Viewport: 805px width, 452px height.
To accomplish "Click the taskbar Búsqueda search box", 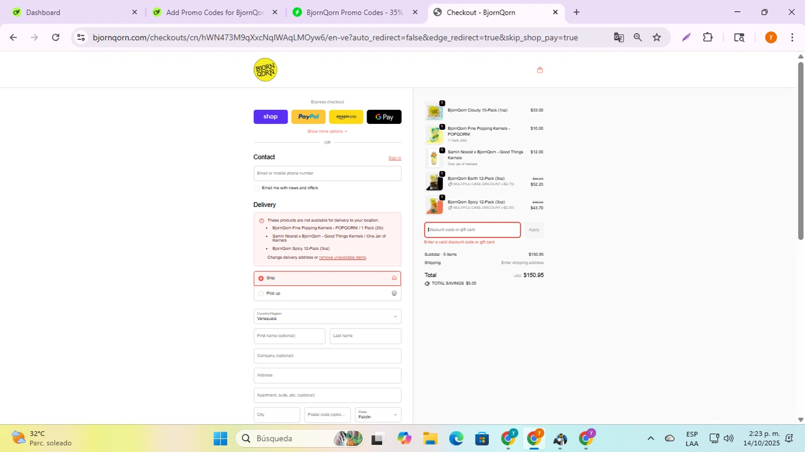I will [301, 439].
